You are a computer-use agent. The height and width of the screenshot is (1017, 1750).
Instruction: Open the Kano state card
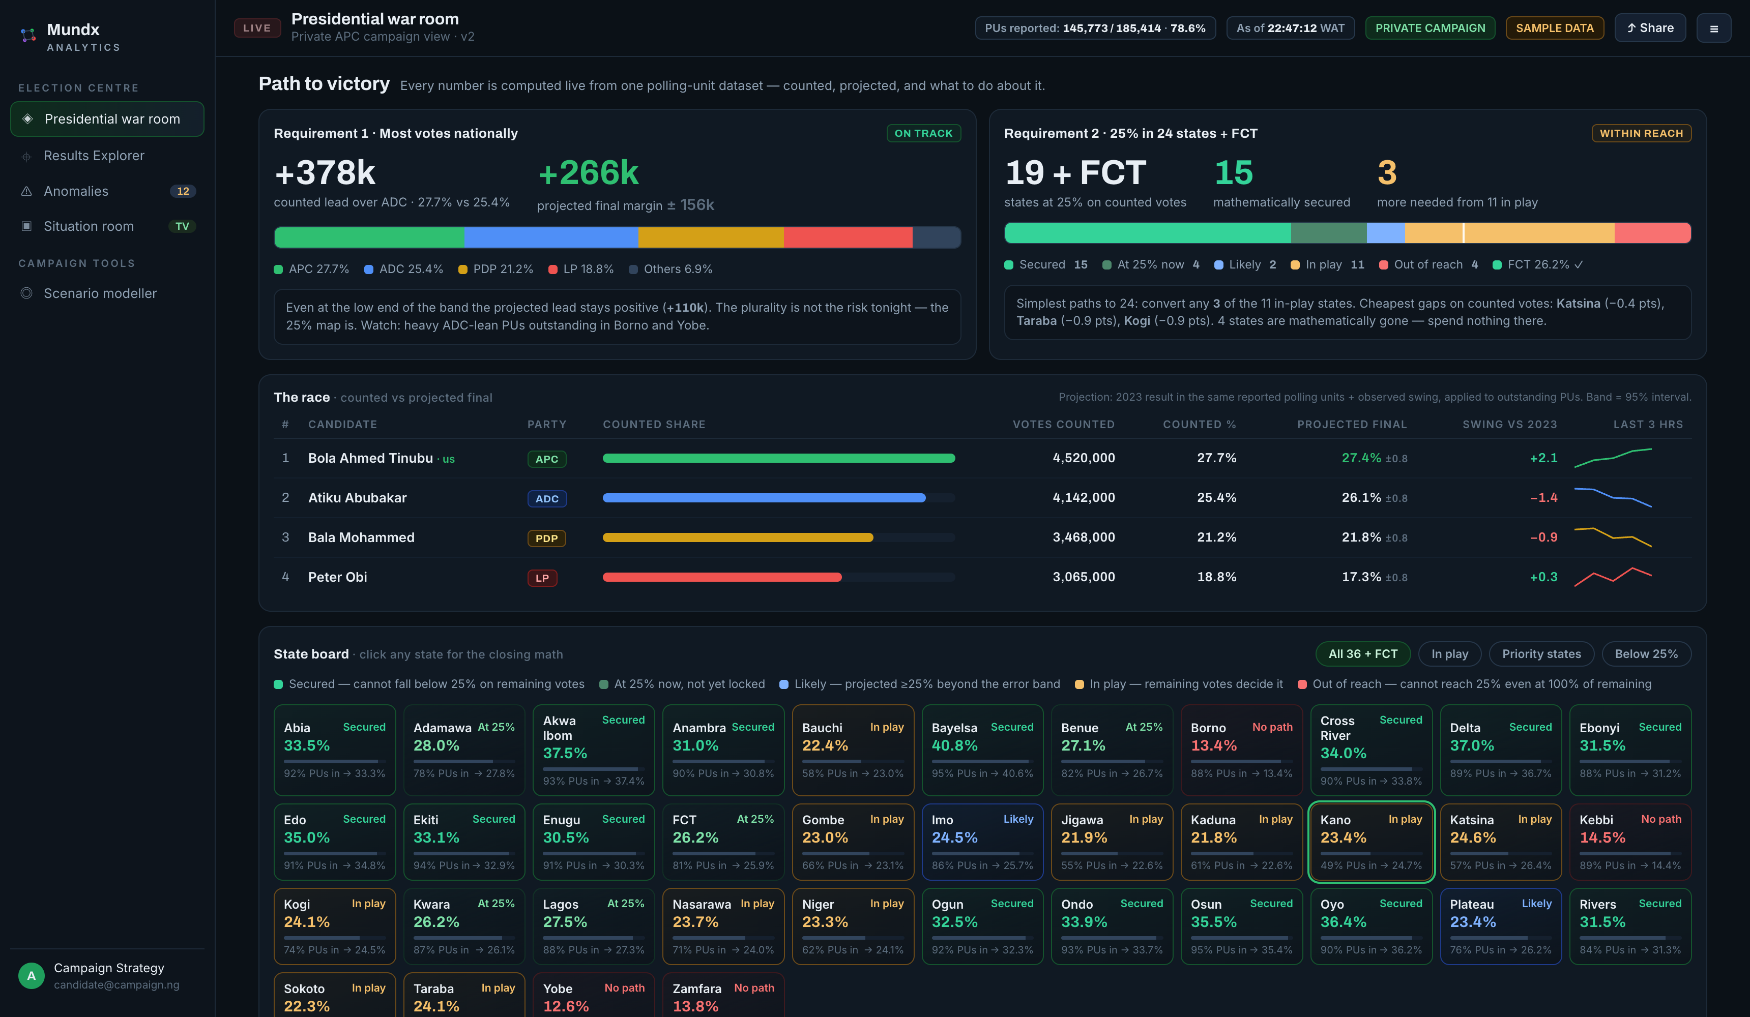tap(1371, 842)
